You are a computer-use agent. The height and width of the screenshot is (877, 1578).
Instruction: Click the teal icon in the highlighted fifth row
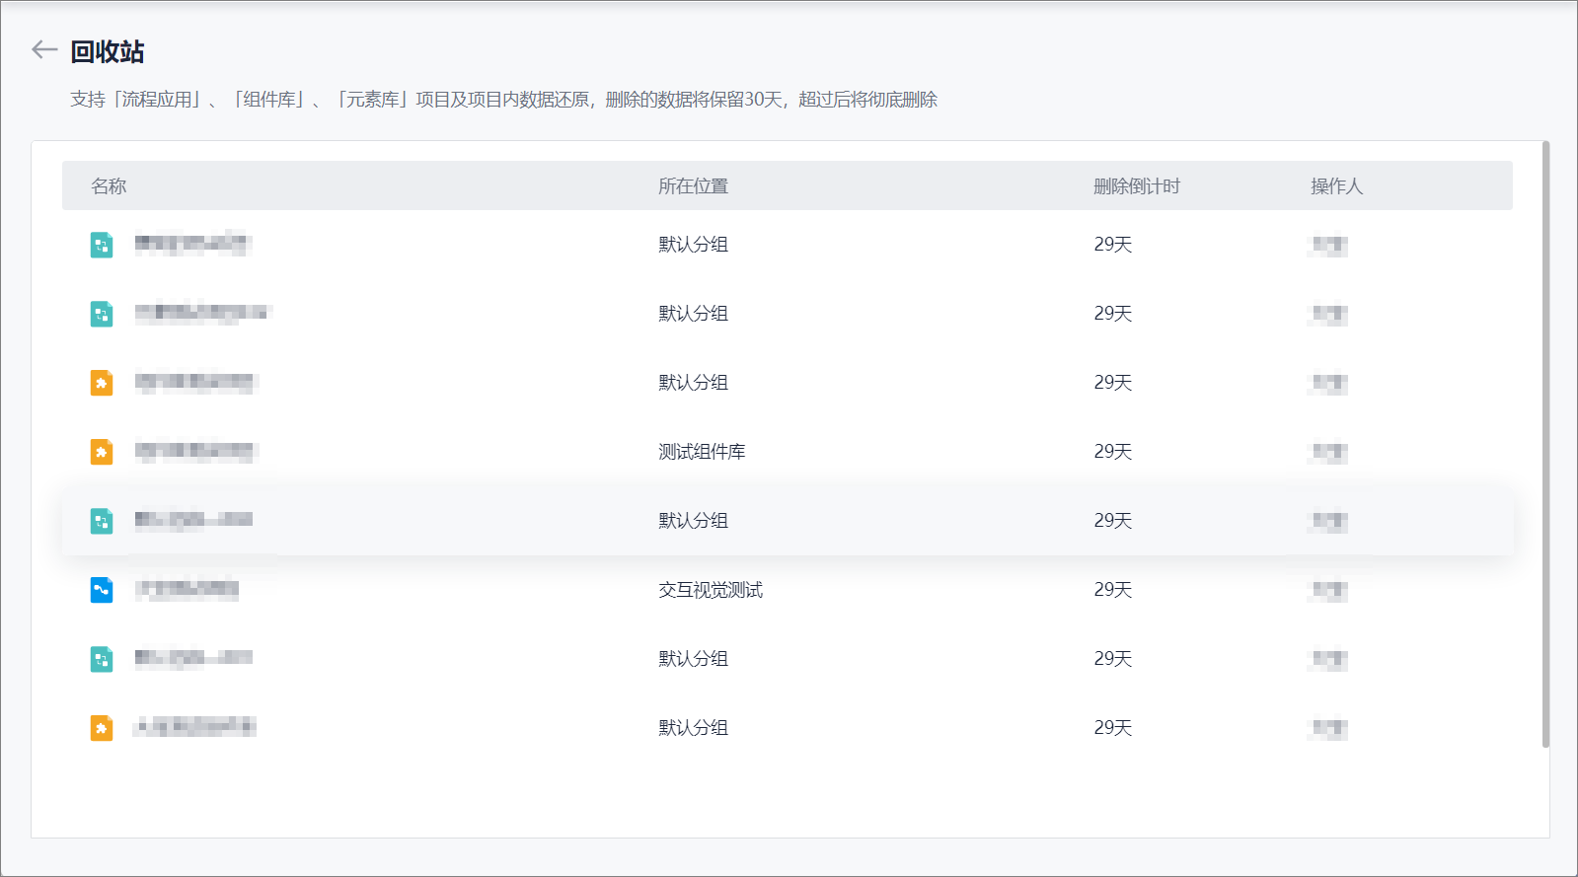pyautogui.click(x=102, y=521)
